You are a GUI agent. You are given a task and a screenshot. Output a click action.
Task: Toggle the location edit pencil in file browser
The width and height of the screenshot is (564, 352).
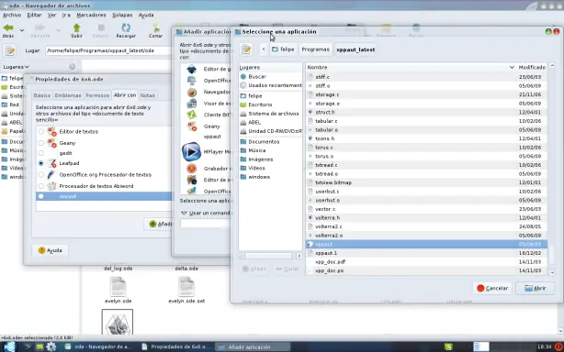point(10,50)
